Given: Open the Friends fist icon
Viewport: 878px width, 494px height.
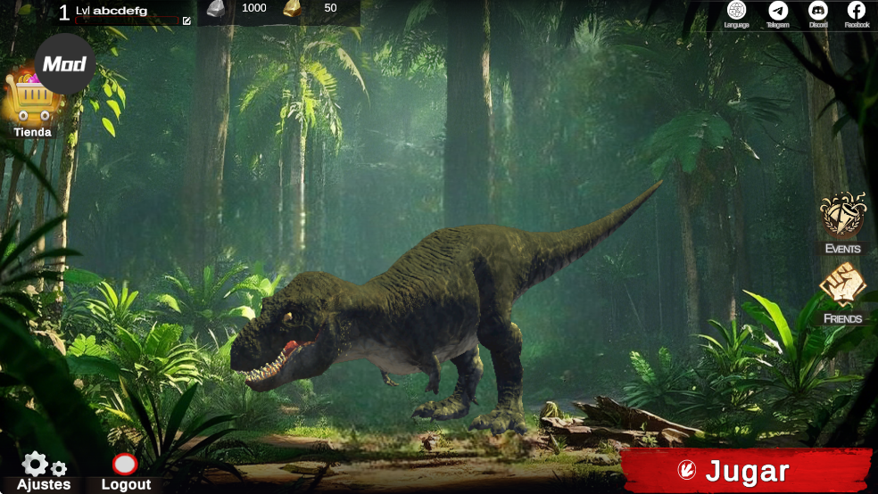Looking at the screenshot, I should [842, 285].
